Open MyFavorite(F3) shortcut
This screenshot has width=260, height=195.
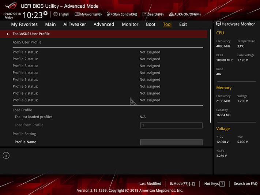tap(88, 14)
